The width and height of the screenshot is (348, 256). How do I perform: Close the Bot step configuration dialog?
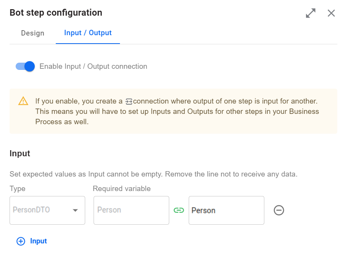(331, 13)
